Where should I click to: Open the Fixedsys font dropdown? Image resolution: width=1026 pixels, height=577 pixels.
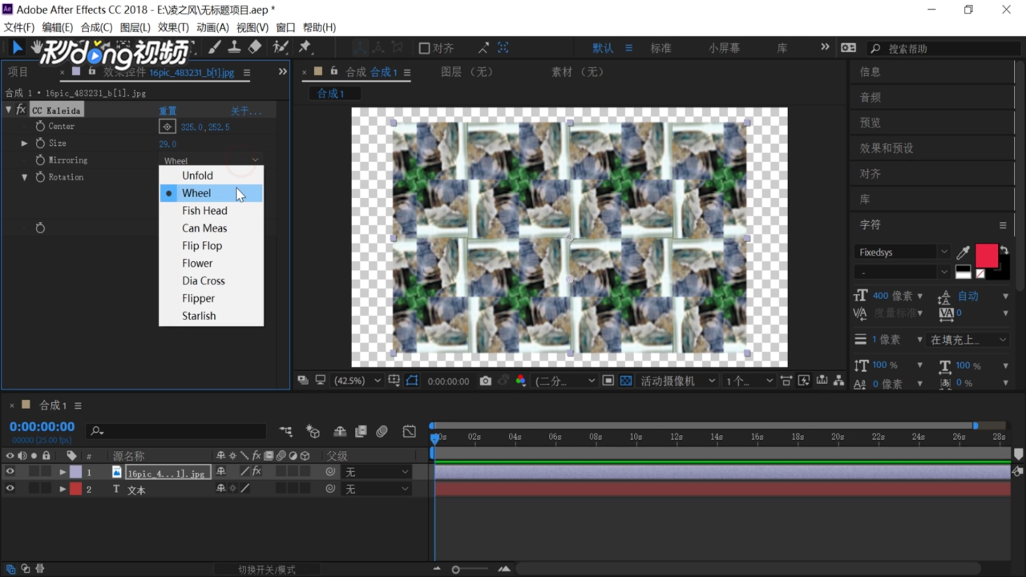click(901, 252)
